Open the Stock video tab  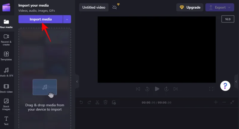(x=6, y=88)
